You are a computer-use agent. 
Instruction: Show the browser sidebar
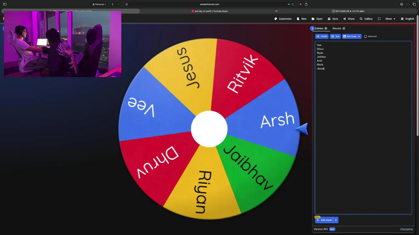5,4
